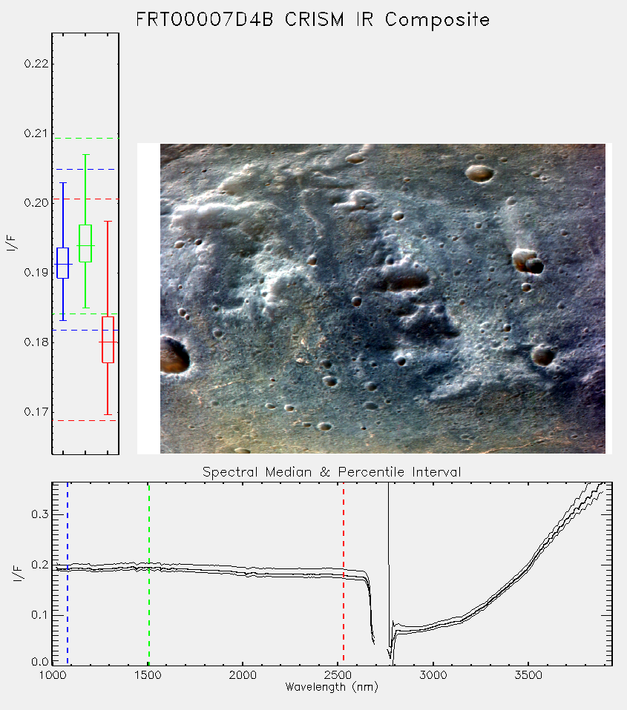
Task: Click the FRT00007D4B CRISM IR Composite title
Action: pos(313,20)
